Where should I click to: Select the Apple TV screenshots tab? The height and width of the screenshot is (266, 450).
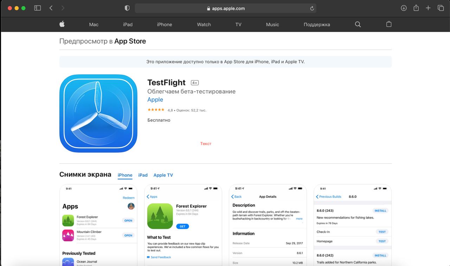point(163,175)
